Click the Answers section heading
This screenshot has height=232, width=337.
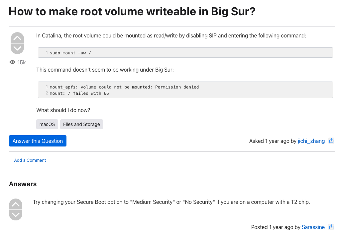tap(23, 184)
